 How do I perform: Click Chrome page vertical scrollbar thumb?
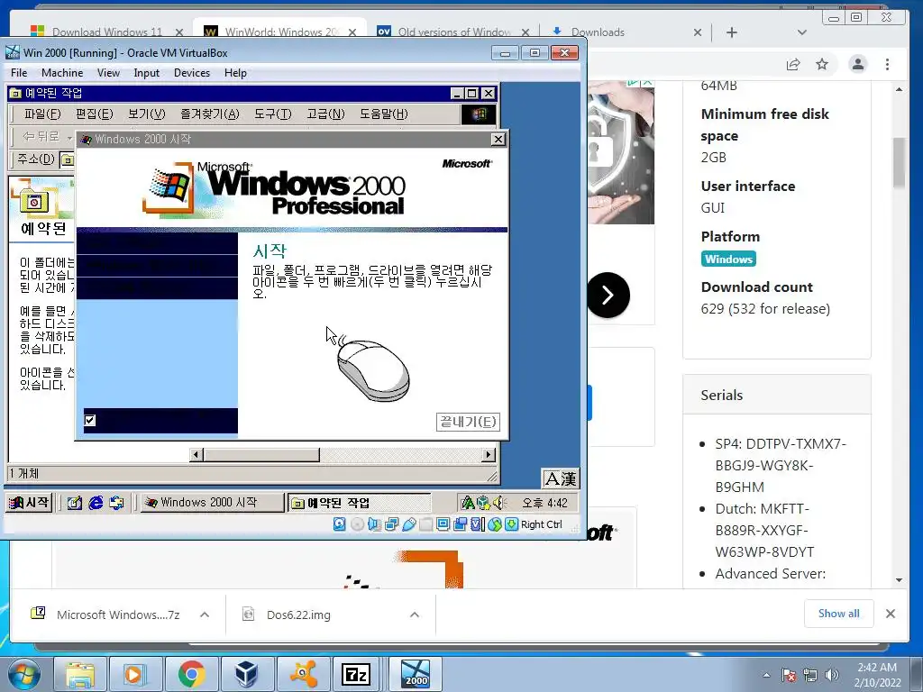tap(899, 163)
